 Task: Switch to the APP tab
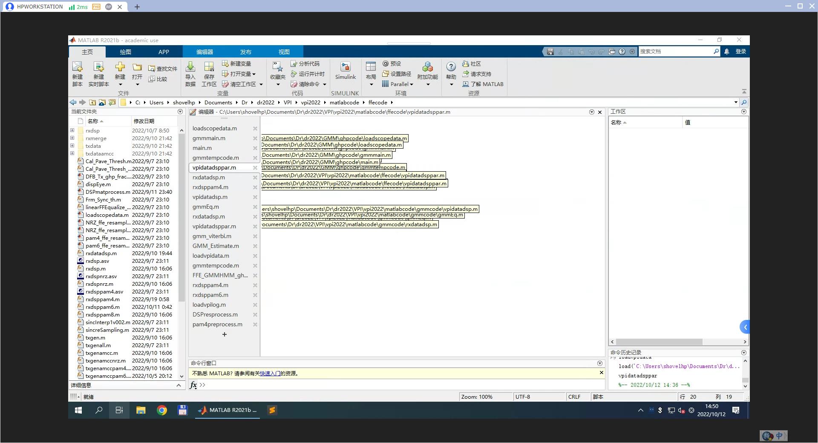(164, 52)
